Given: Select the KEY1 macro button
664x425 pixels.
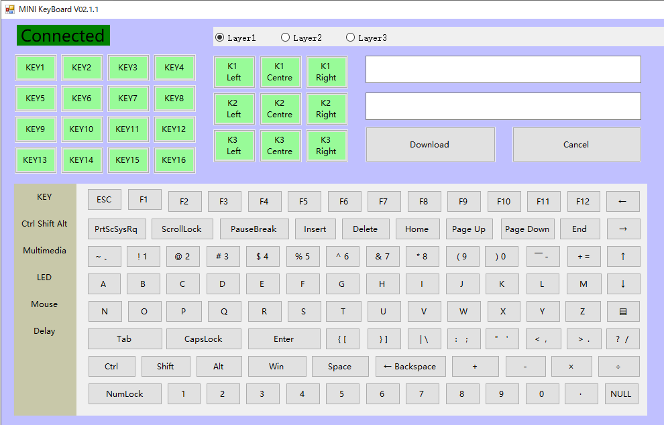Looking at the screenshot, I should point(35,68).
